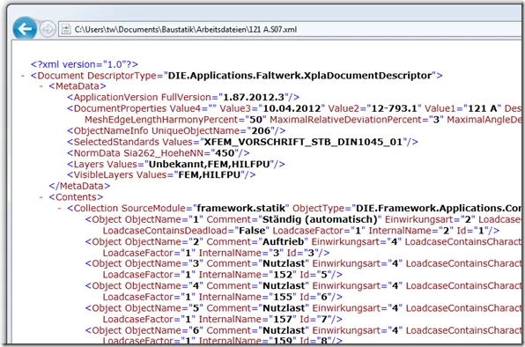Collapse the MetaData node
The height and width of the screenshot is (347, 525).
coord(41,86)
